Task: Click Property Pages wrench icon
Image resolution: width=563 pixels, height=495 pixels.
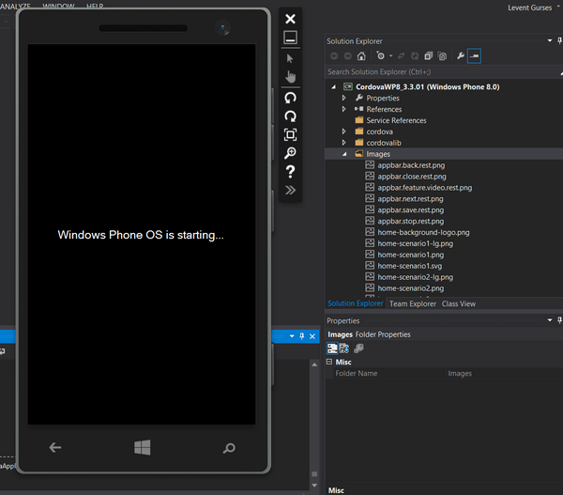Action: [x=358, y=348]
